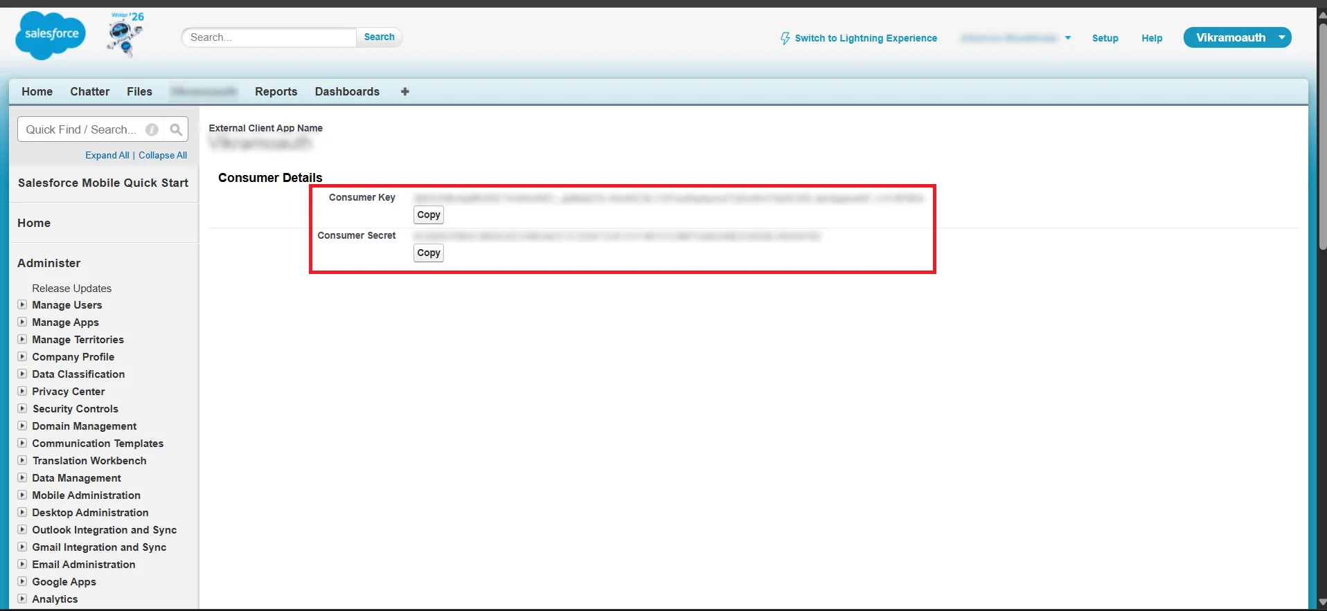
Task: Click the header Search button
Action: tap(379, 37)
